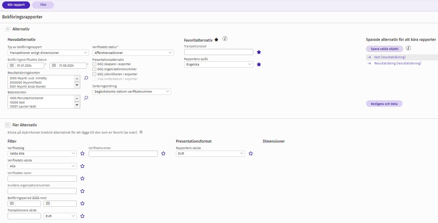
Task: Click the magnifier icon next to Balanskonton
Action: (86, 98)
